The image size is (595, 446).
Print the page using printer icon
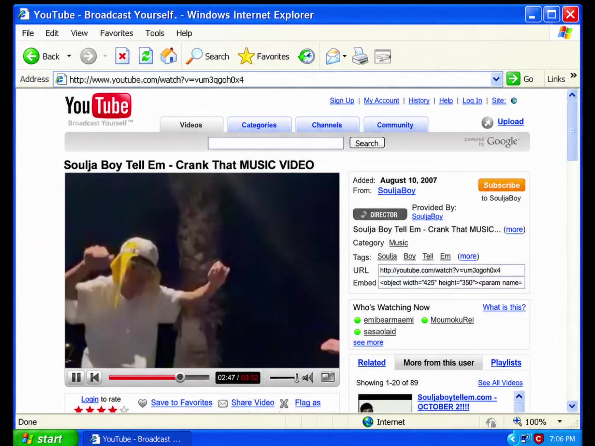[360, 56]
